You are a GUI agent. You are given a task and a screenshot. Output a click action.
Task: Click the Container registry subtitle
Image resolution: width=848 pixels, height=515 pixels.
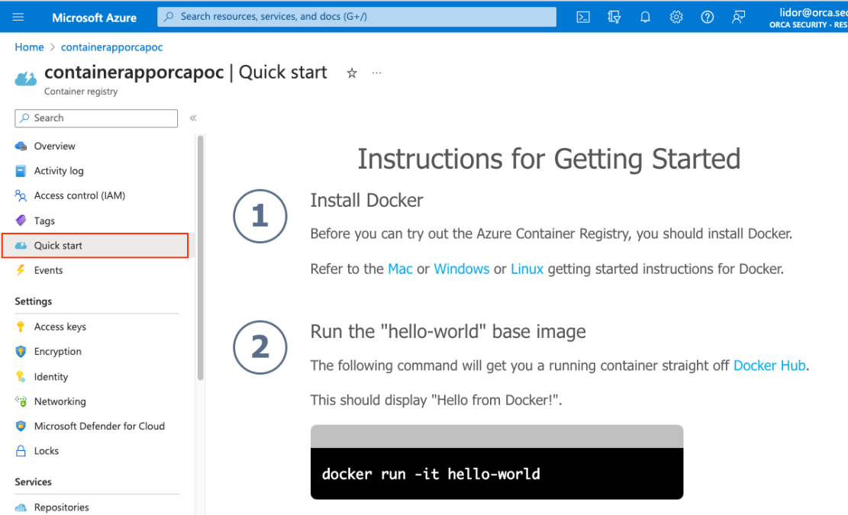click(81, 92)
